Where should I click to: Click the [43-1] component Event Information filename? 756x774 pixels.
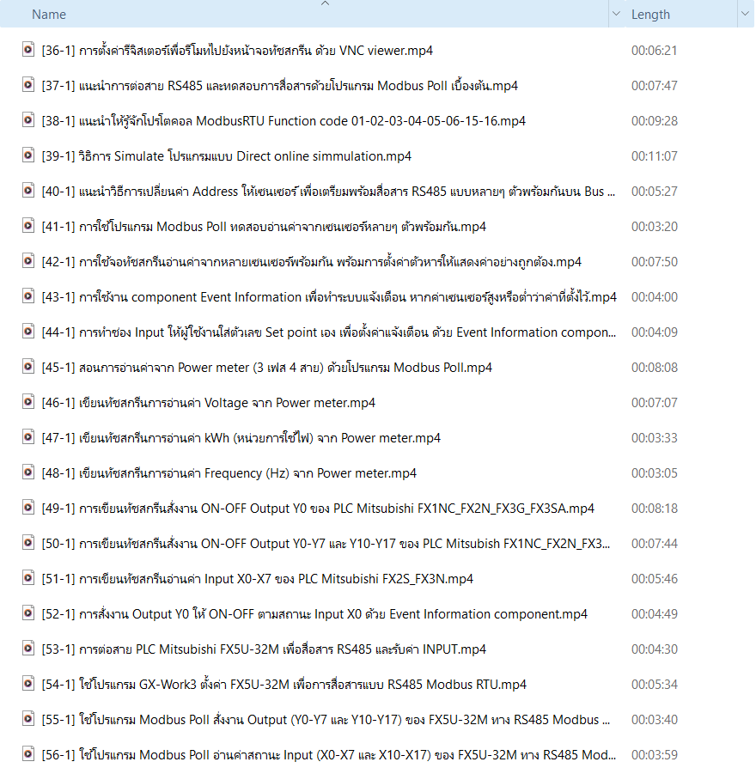pos(329,297)
